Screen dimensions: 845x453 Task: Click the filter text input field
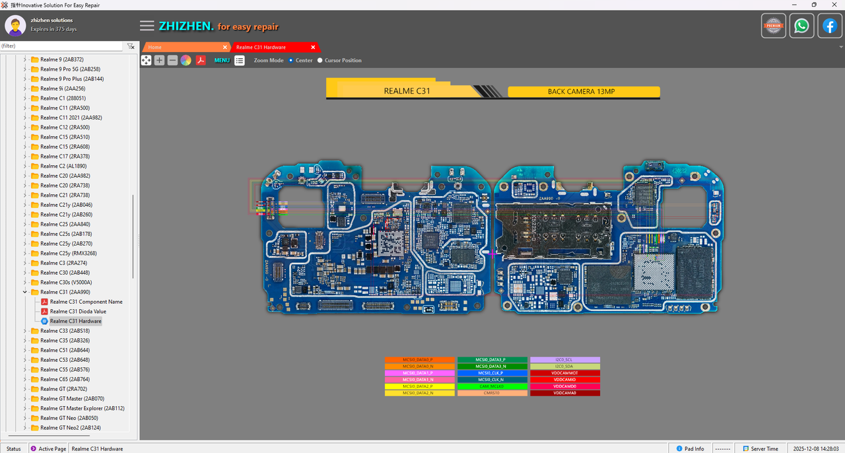[x=61, y=46]
